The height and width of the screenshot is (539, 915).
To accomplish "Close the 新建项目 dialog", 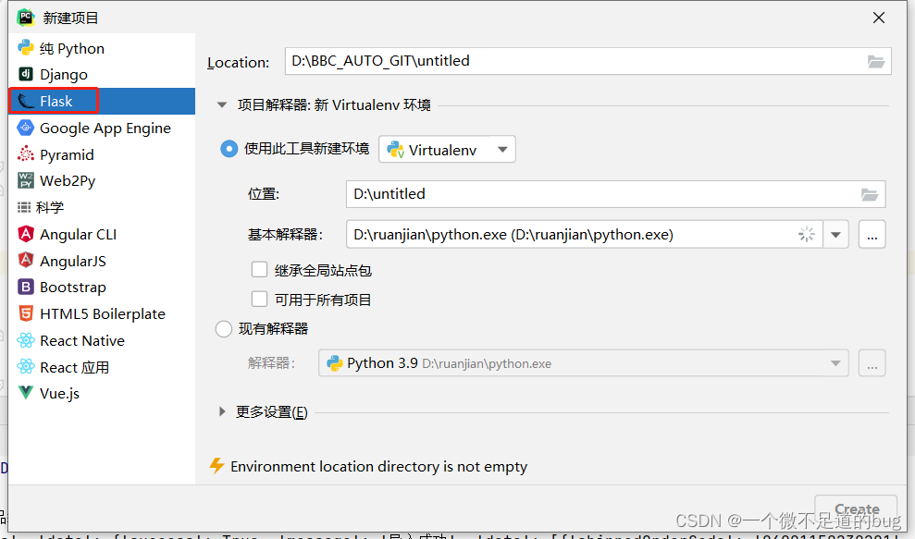I will point(879,18).
